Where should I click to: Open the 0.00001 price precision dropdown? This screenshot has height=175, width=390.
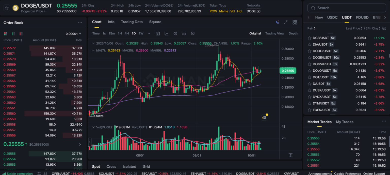(x=73, y=34)
